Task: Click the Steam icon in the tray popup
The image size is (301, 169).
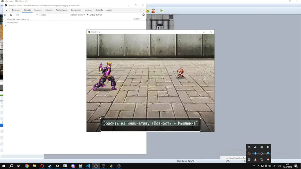Action: (255, 147)
